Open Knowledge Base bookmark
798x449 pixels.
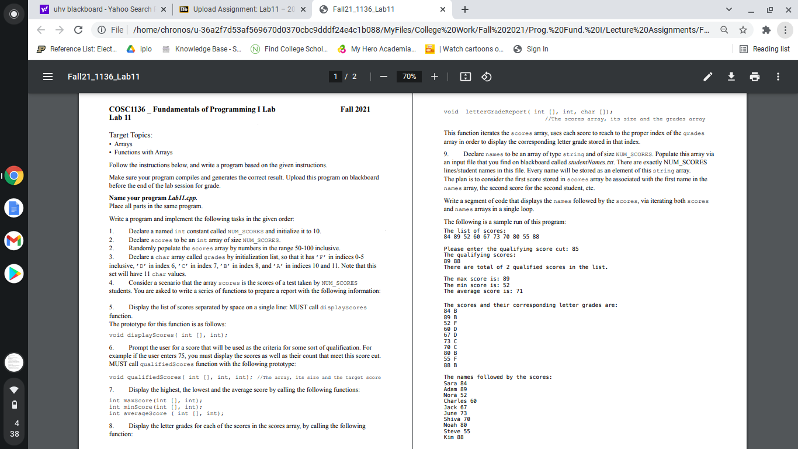(202, 49)
